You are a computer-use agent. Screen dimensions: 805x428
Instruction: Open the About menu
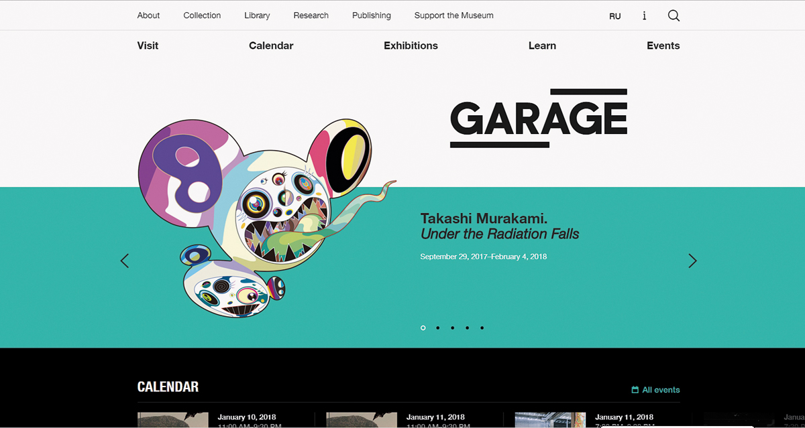[148, 15]
